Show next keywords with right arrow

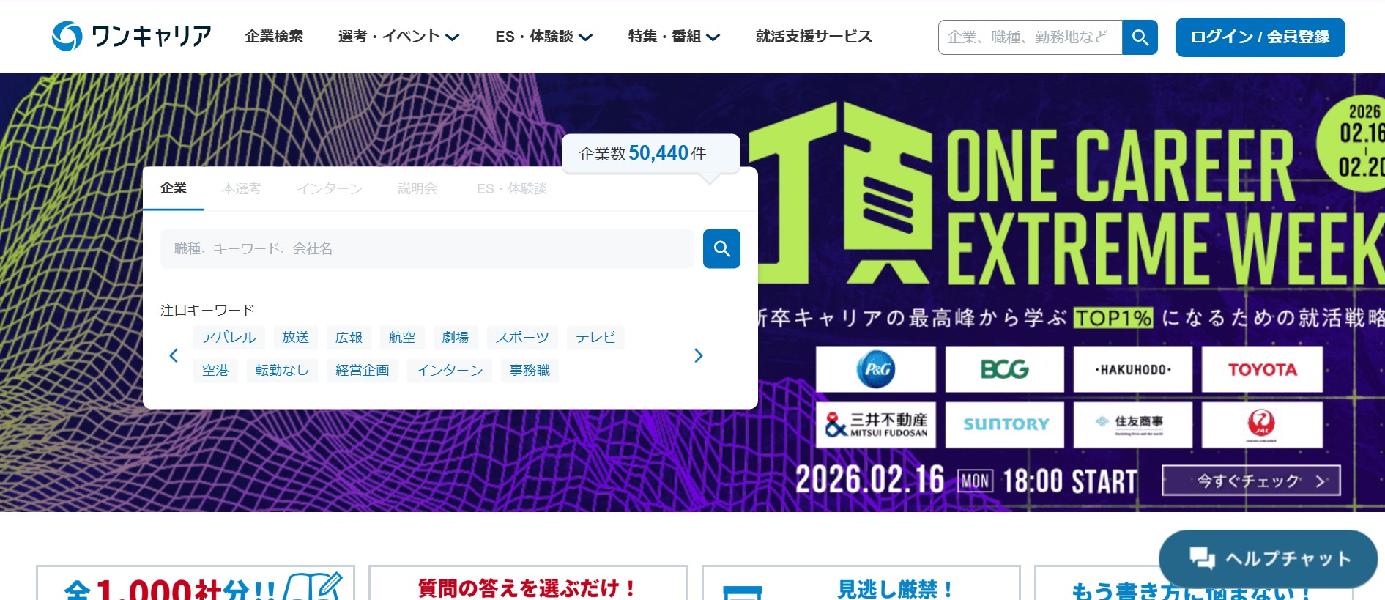[x=698, y=355]
